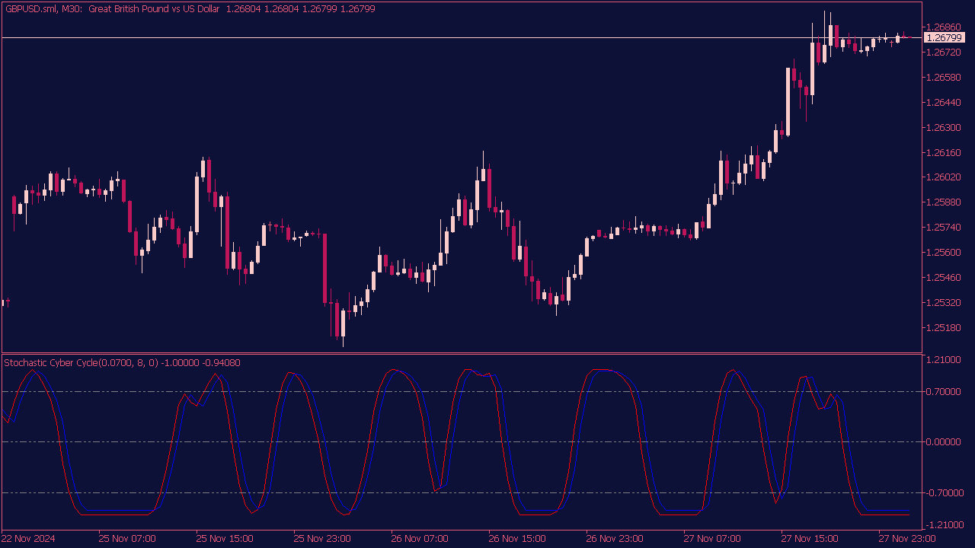The image size is (975, 548).
Task: Click the 1.26720 price axis label
Action: coord(945,53)
